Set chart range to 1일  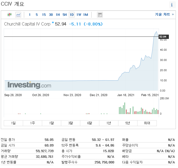13,123
